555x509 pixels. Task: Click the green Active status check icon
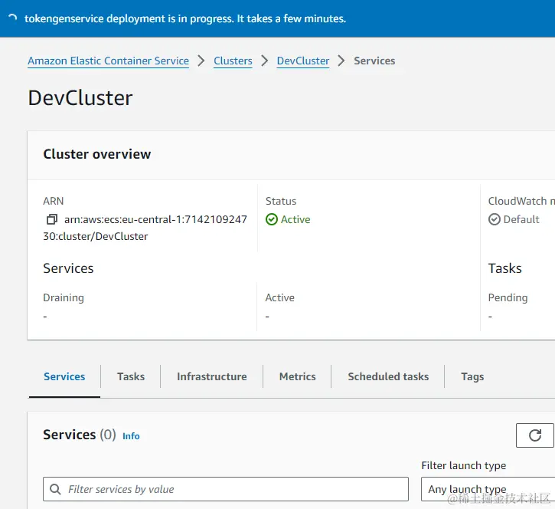[x=272, y=219]
